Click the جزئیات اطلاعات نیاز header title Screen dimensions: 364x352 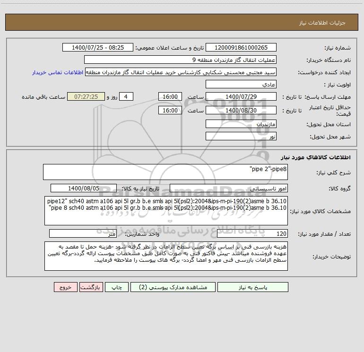click(x=322, y=23)
